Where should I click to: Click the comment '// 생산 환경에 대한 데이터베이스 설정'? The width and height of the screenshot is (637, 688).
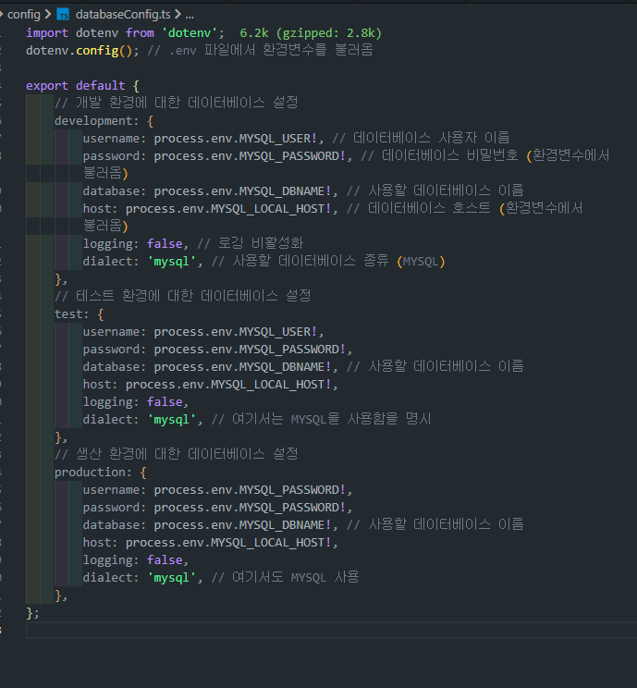tap(177, 454)
